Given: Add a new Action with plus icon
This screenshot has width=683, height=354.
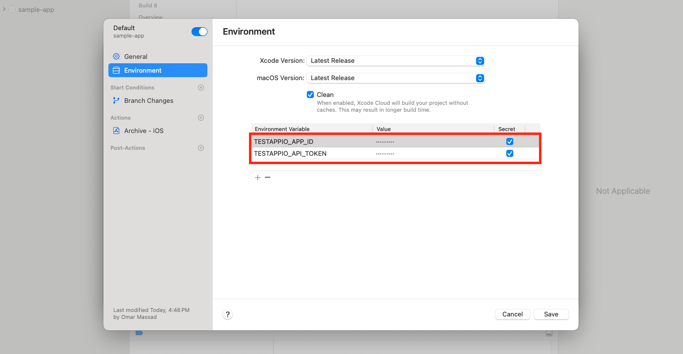Looking at the screenshot, I should coord(201,118).
